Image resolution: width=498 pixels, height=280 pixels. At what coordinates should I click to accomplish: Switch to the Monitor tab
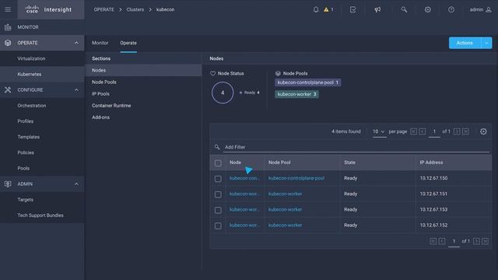pyautogui.click(x=100, y=43)
